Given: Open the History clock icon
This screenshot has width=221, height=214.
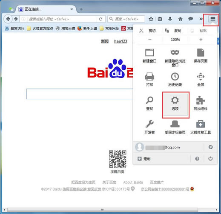Looking at the screenshot, I should [175, 77].
